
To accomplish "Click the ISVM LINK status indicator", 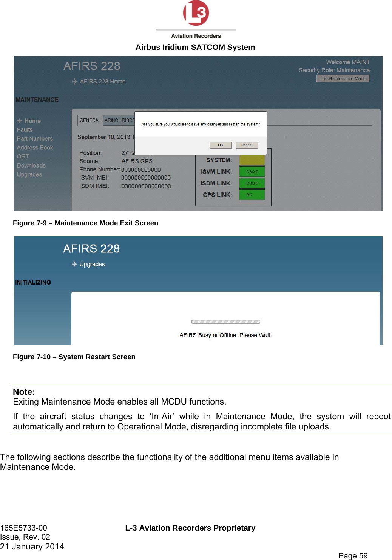I will (x=252, y=172).
